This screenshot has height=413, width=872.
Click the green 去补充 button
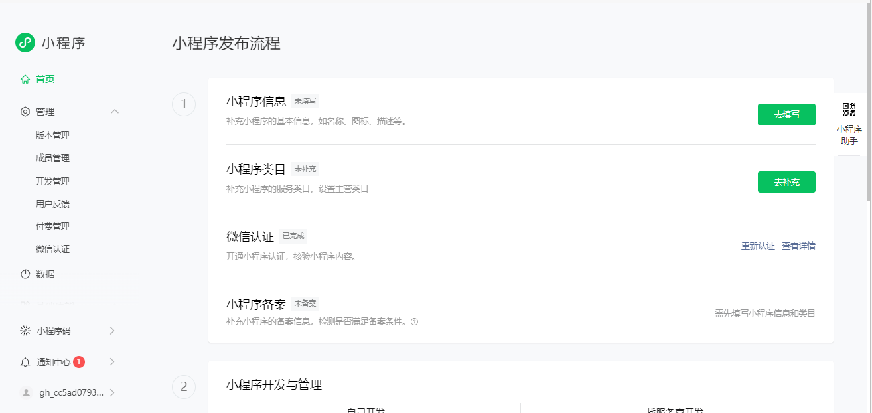tap(786, 182)
